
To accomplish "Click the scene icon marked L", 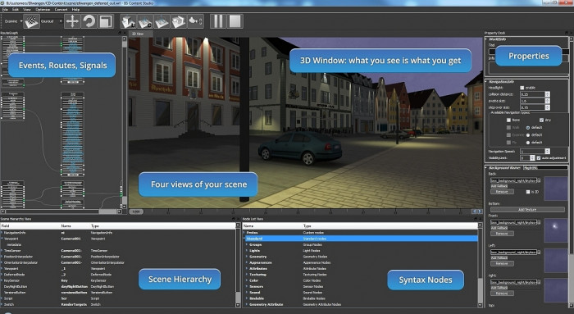I will [129, 21].
